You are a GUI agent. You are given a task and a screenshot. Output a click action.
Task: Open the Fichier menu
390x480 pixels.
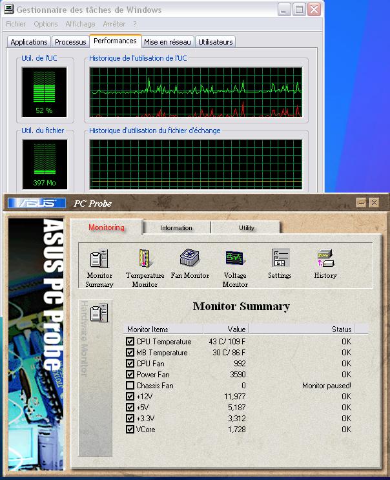pyautogui.click(x=16, y=24)
